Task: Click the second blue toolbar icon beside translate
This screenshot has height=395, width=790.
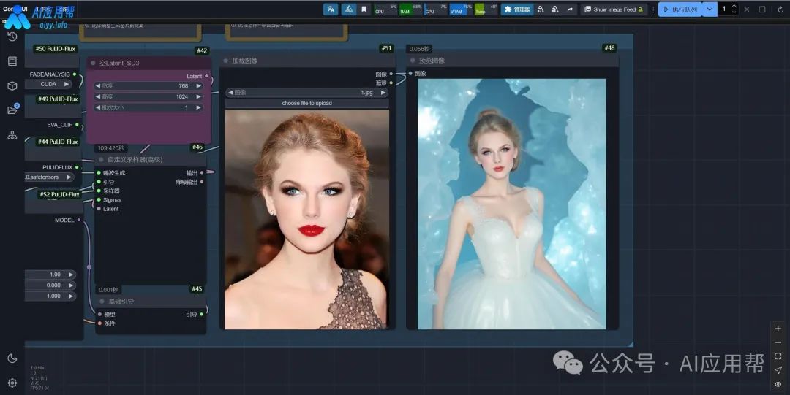Action: [349, 9]
